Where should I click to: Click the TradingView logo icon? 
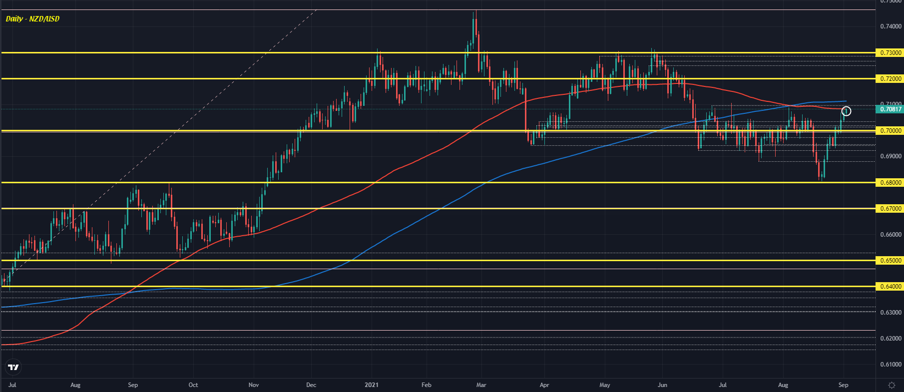click(13, 368)
